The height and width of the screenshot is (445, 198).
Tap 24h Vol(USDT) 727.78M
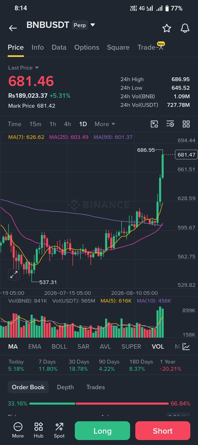[178, 105]
